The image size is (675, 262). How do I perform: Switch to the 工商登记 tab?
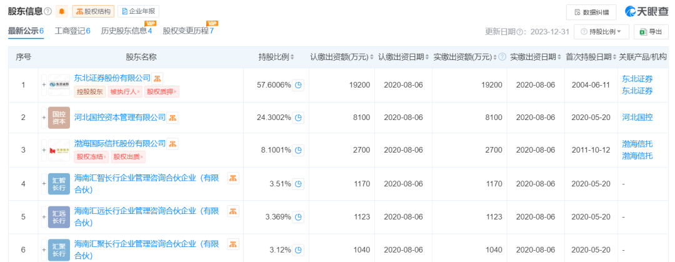pos(72,31)
